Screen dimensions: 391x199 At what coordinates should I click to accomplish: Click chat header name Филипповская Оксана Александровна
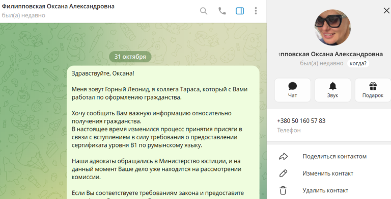58,6
